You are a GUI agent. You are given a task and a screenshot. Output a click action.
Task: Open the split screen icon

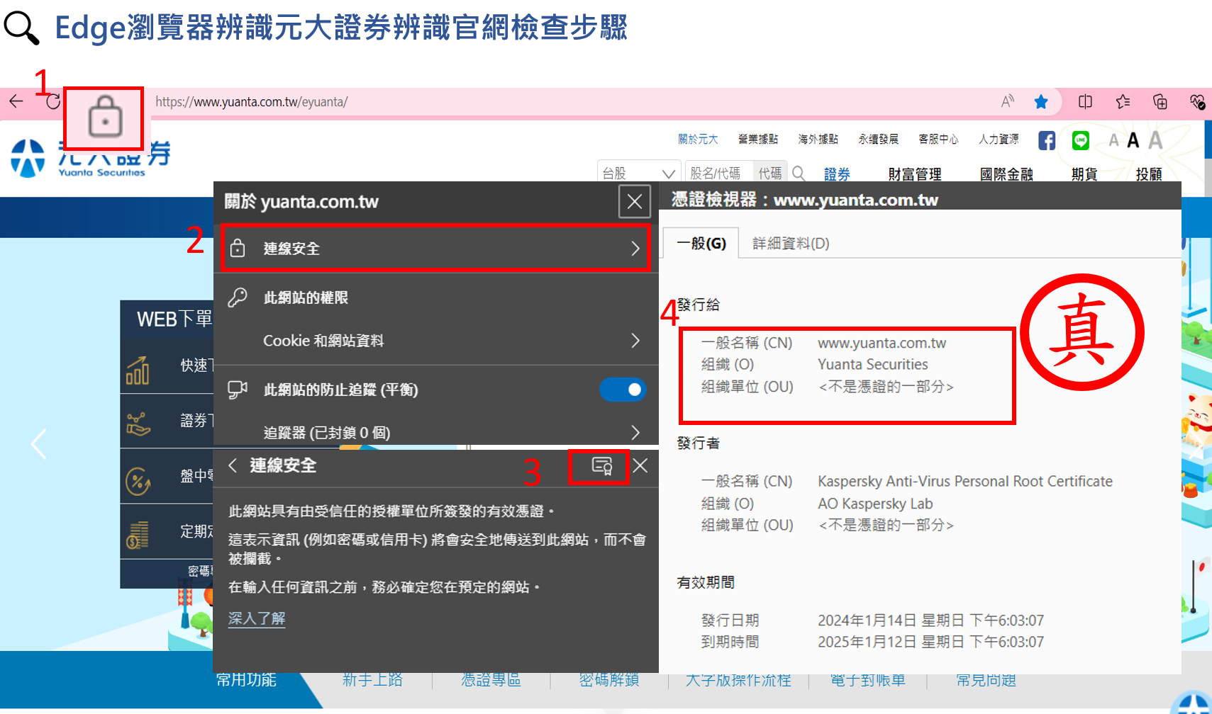pyautogui.click(x=1085, y=102)
